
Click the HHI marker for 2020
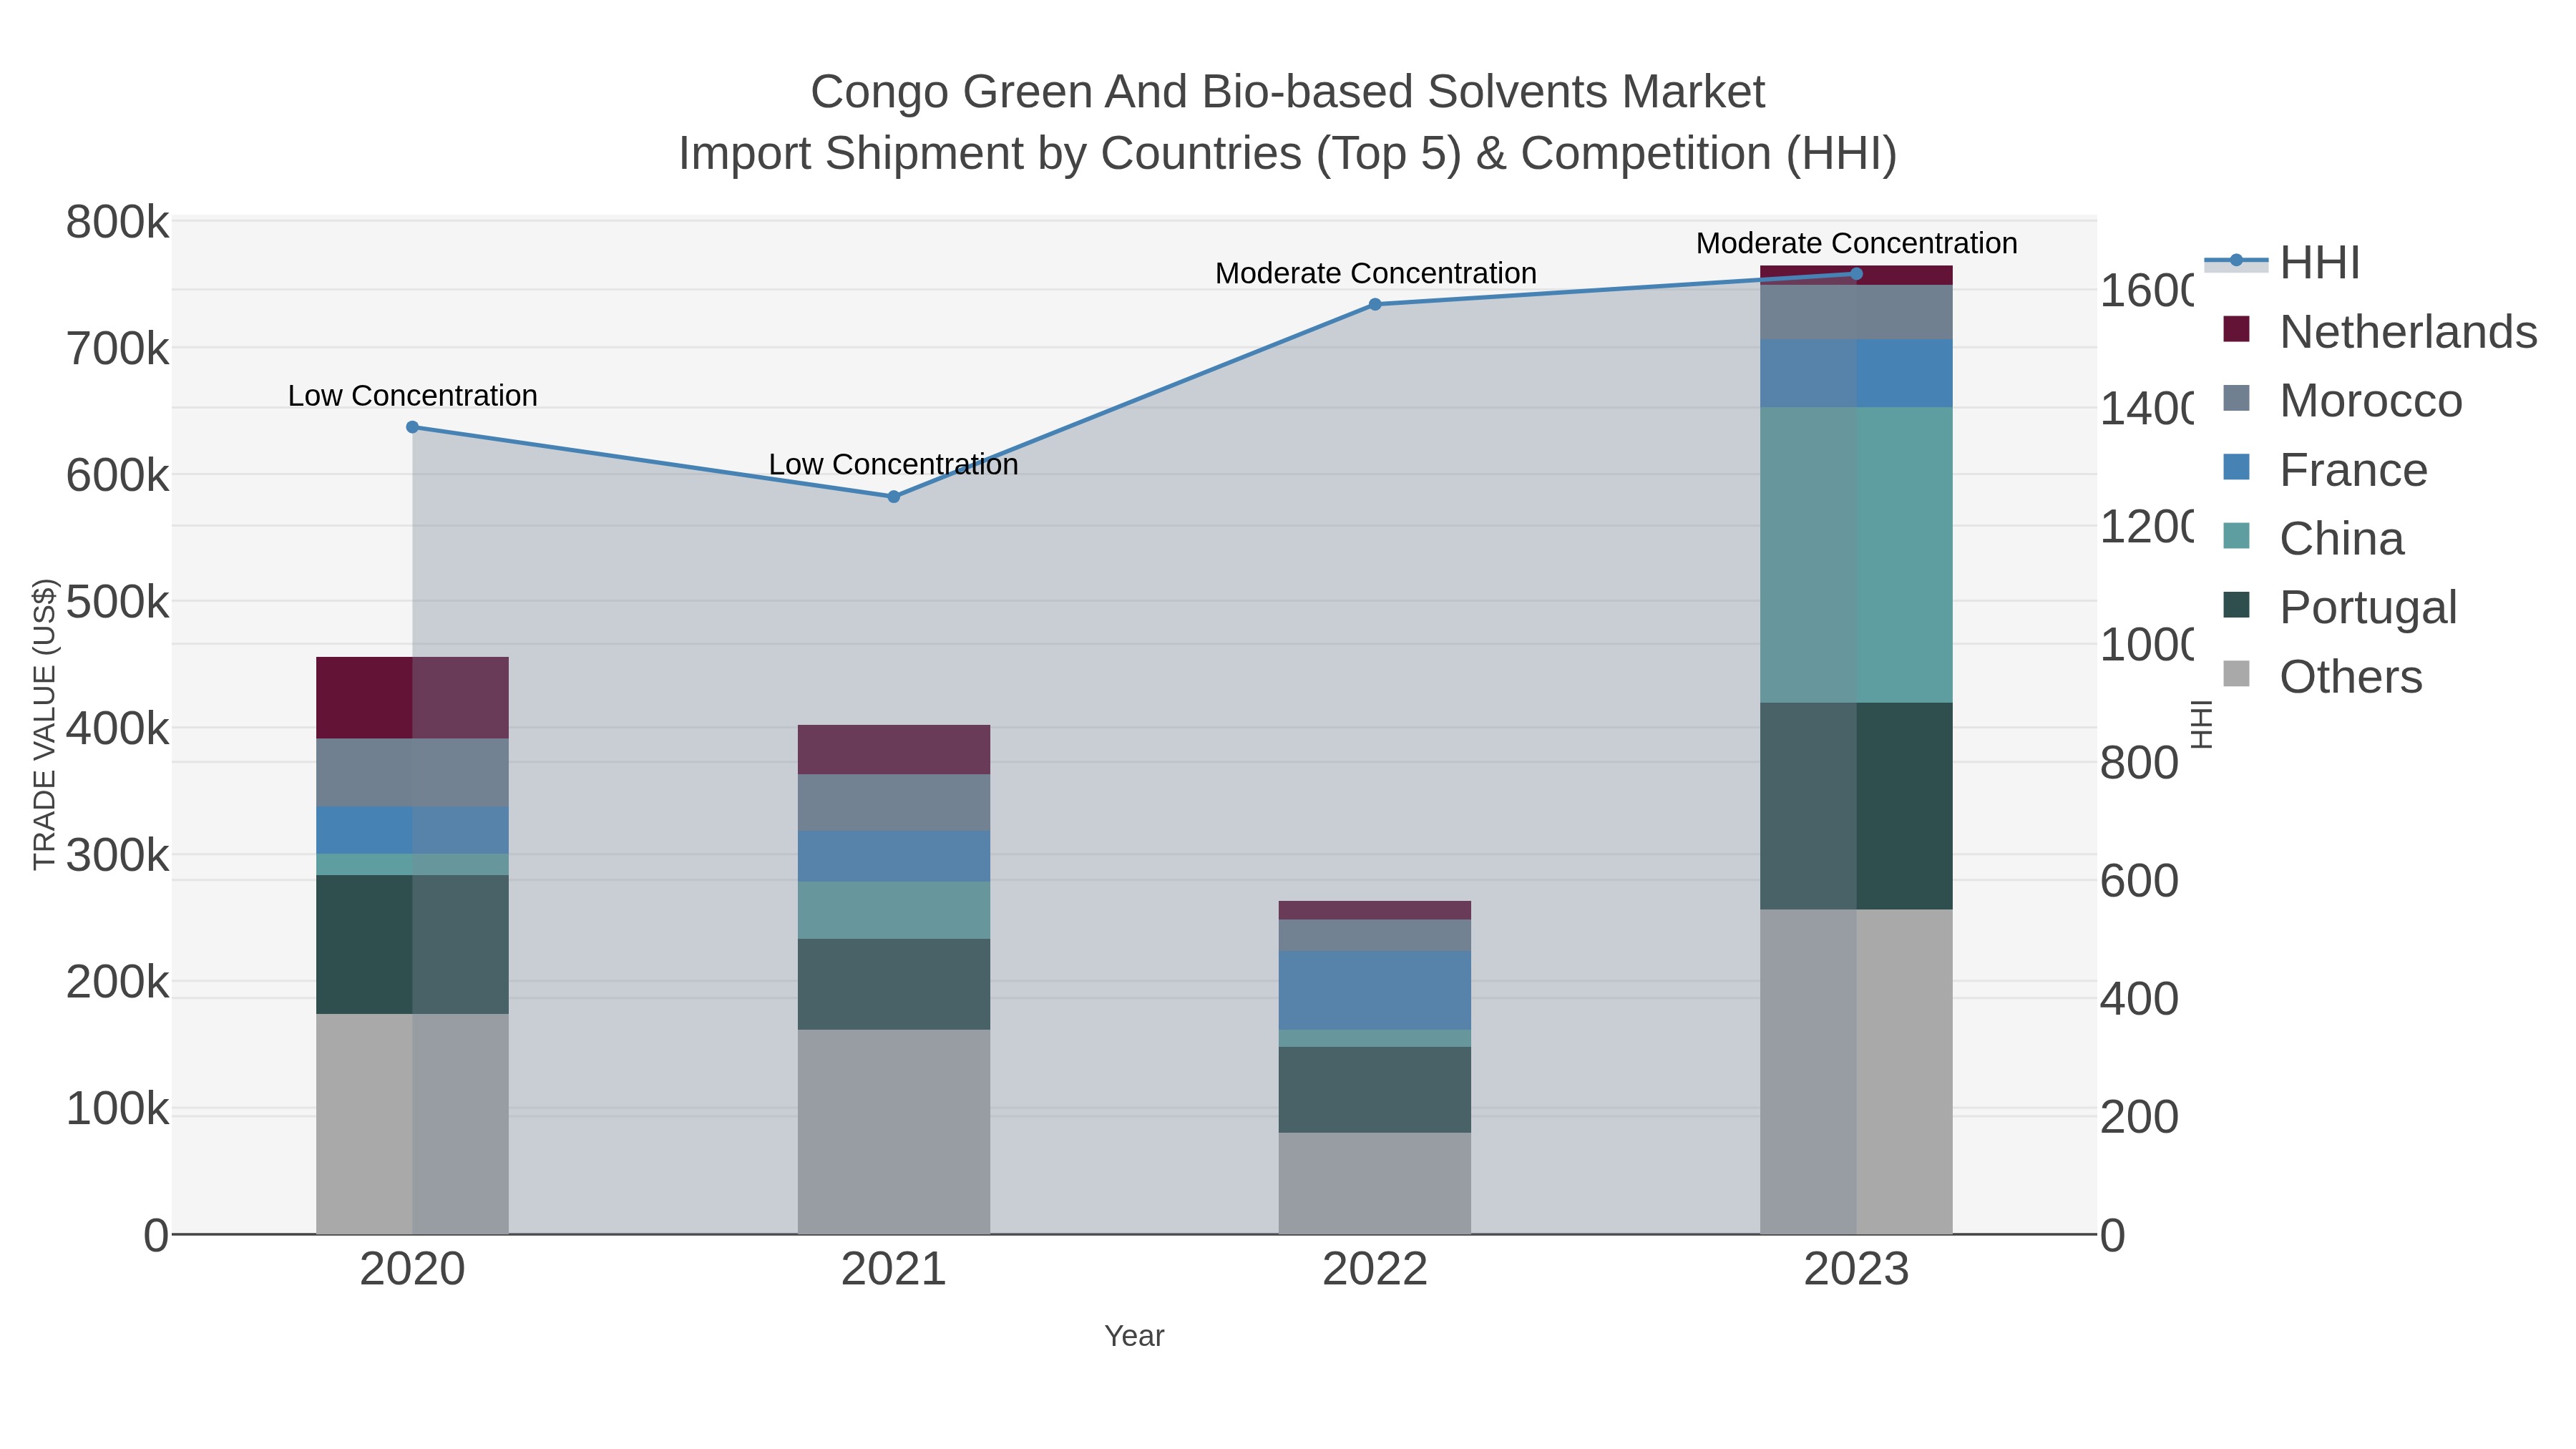[412, 427]
